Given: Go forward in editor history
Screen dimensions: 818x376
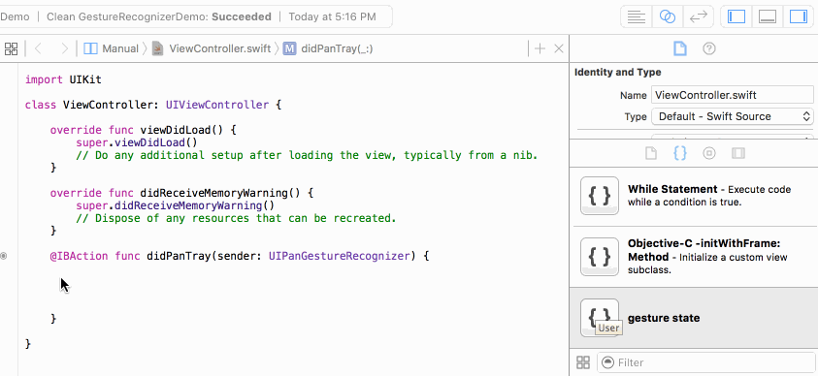Looking at the screenshot, I should 64,49.
